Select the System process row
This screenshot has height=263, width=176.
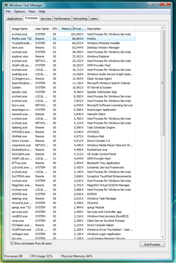point(73,87)
